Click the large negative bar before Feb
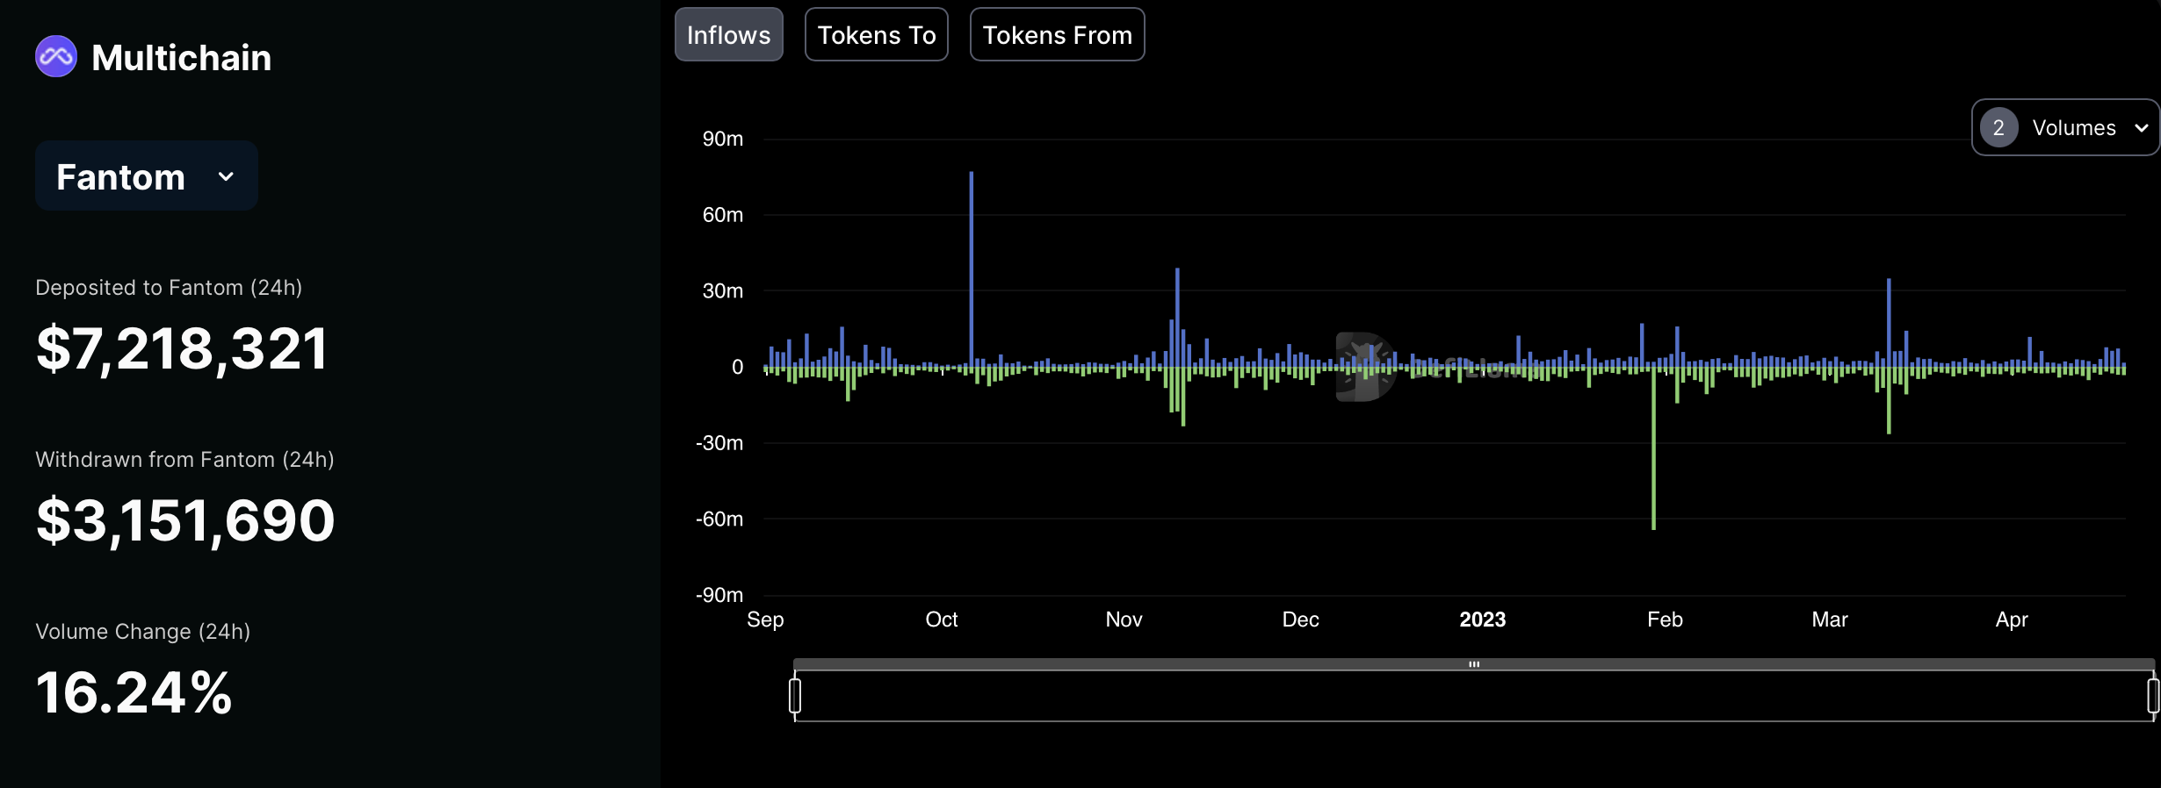This screenshot has height=788, width=2161. coord(1653,448)
